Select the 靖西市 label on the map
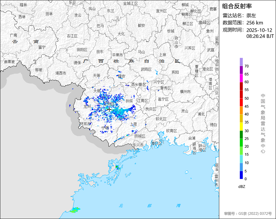Screen dimensions: 276x219 pos(61,73)
